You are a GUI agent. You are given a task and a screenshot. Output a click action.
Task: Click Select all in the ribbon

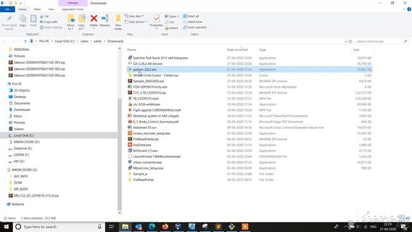pos(191,16)
